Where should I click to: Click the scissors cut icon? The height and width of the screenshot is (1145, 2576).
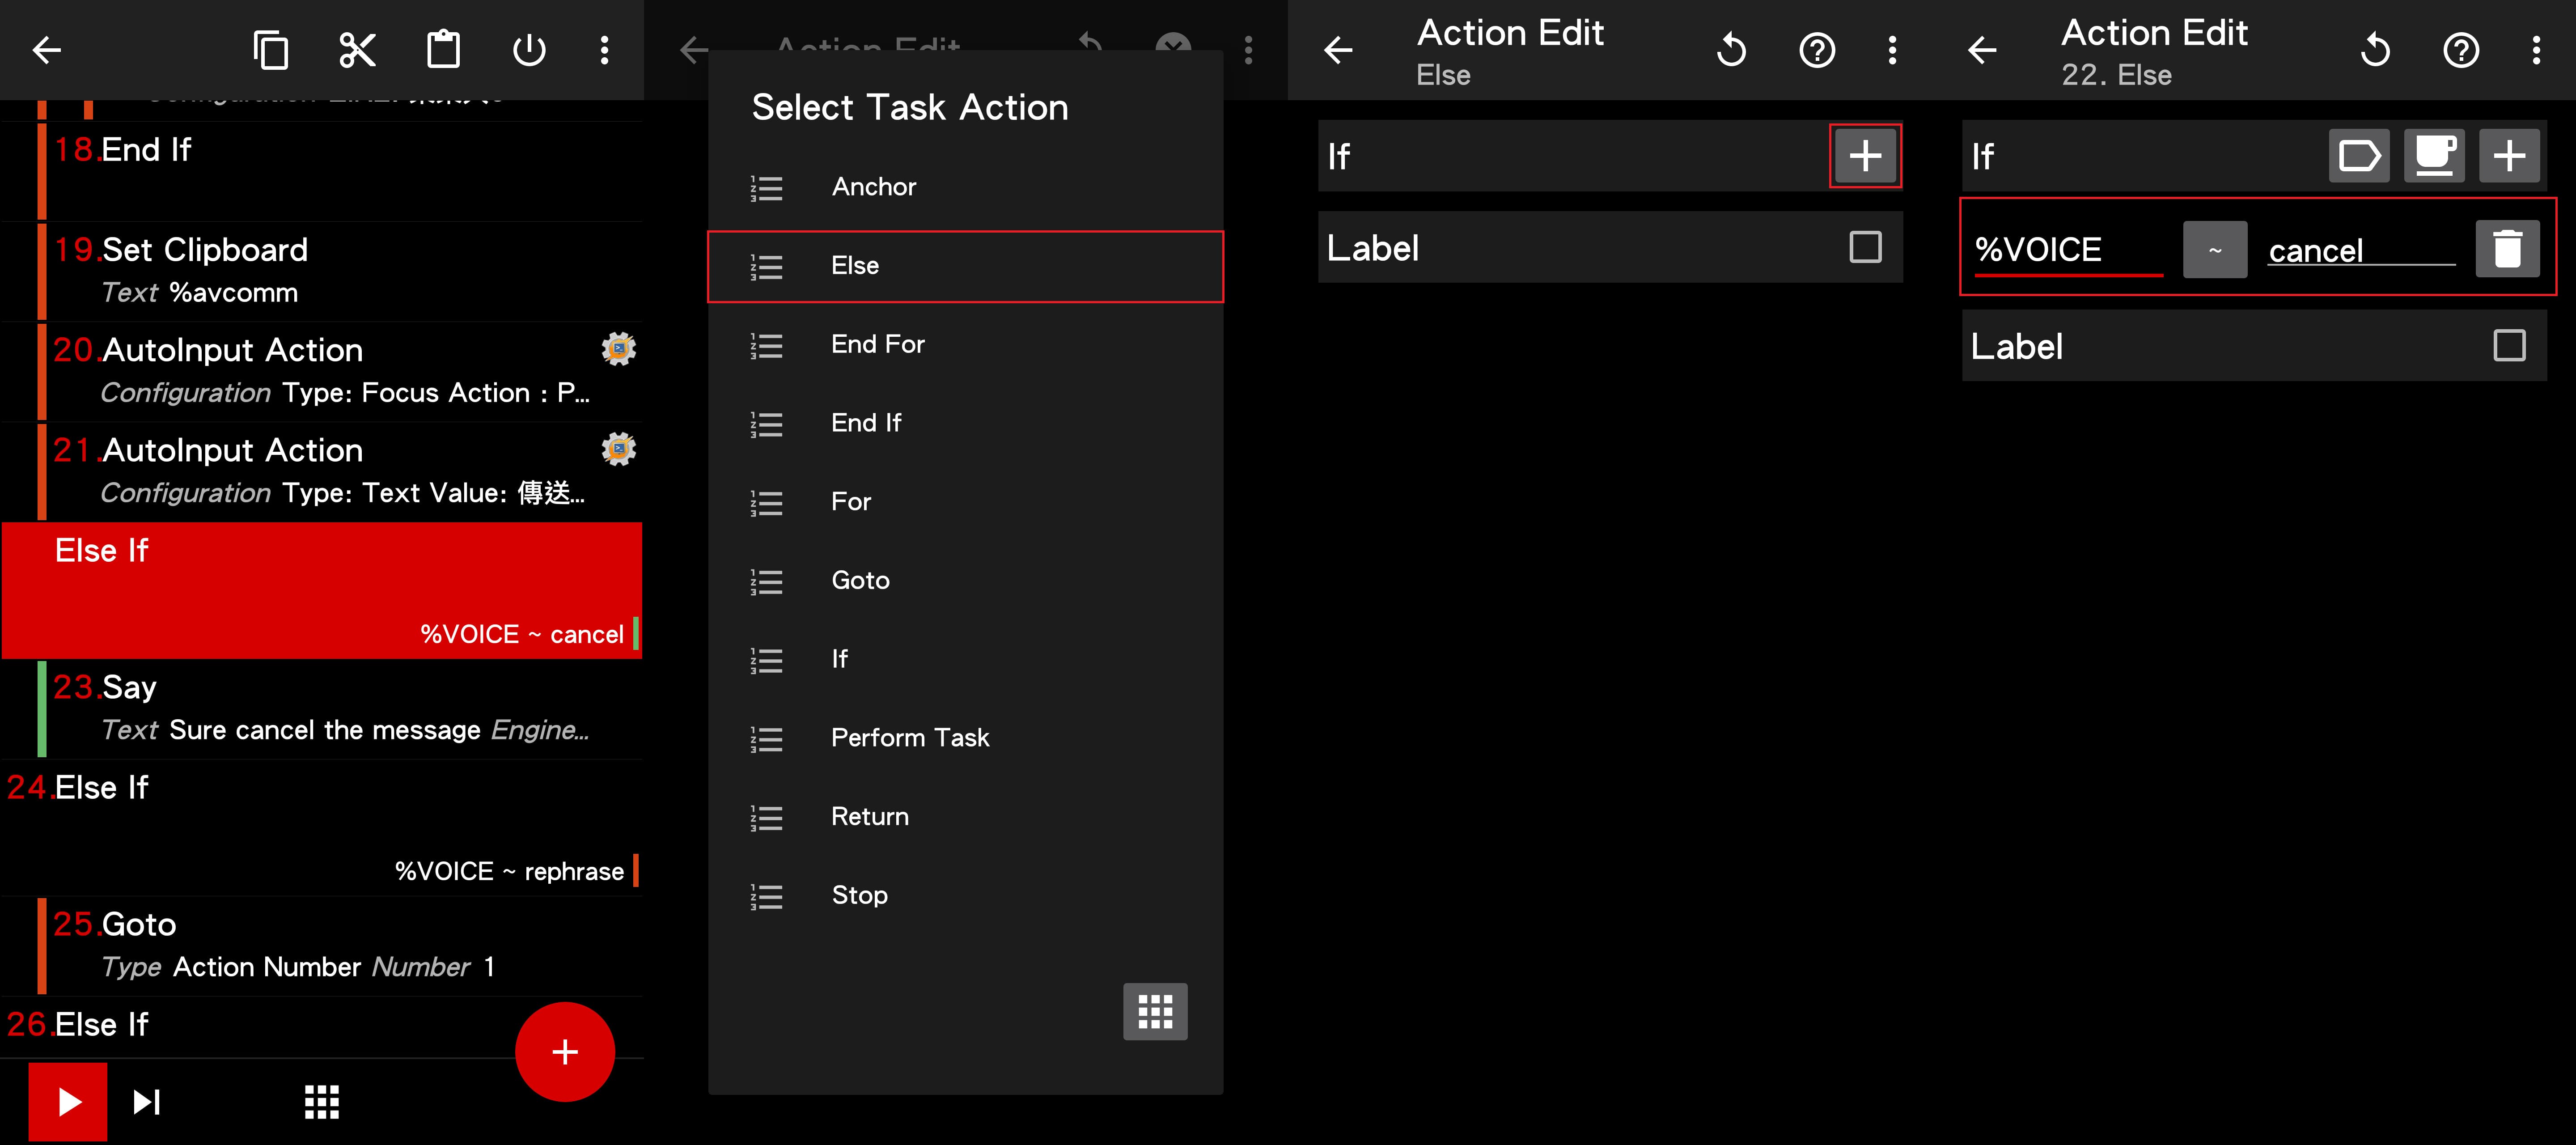(357, 50)
